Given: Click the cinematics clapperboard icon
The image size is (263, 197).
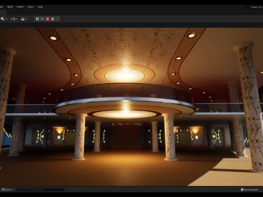Looking at the screenshot, I should [23, 19].
